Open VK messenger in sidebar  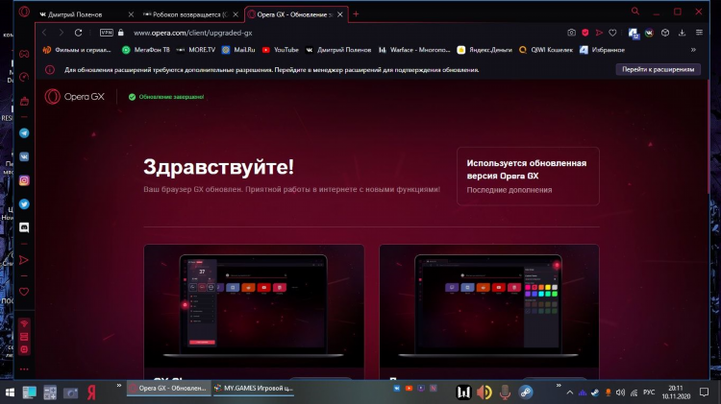pyautogui.click(x=24, y=156)
